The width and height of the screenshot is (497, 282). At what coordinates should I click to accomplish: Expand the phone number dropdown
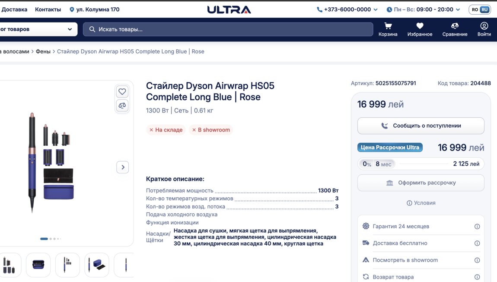tap(375, 10)
